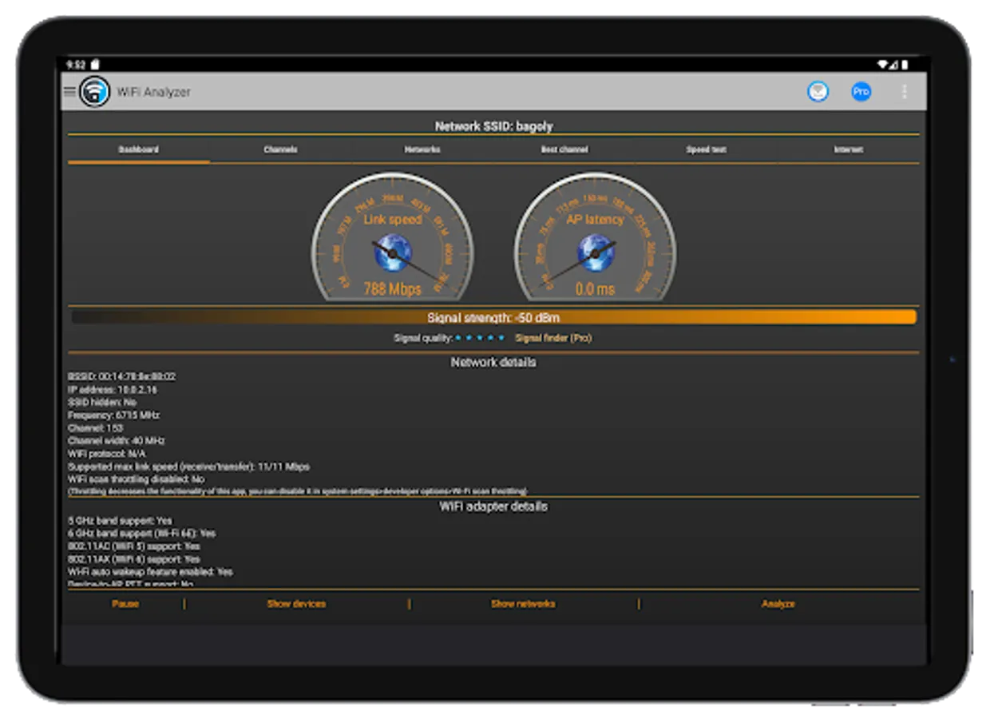Tap the Signal strength -50 dBm bar
The image size is (986, 719).
point(493,317)
